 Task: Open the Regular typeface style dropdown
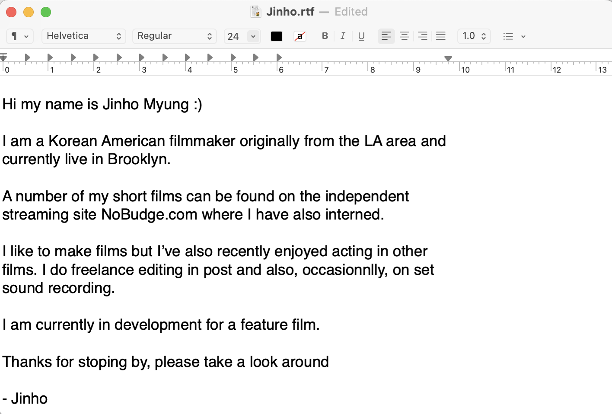pos(174,36)
